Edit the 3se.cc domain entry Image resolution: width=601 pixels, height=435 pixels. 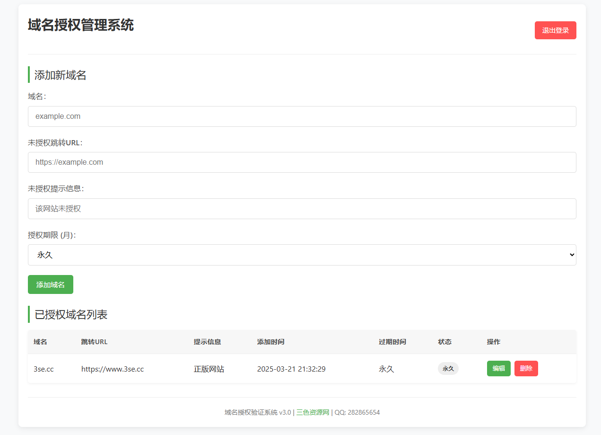498,369
